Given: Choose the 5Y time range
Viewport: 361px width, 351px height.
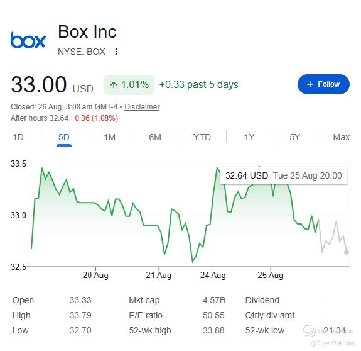Looking at the screenshot, I should (x=294, y=138).
